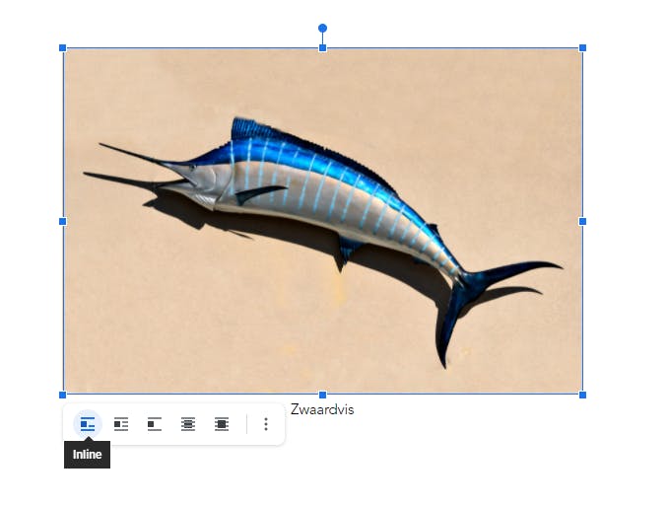
Task: Click the right-middle edge resize handle
Action: tap(582, 221)
